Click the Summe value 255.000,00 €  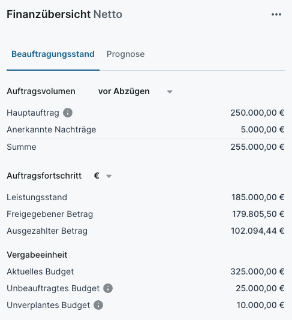pyautogui.click(x=257, y=147)
